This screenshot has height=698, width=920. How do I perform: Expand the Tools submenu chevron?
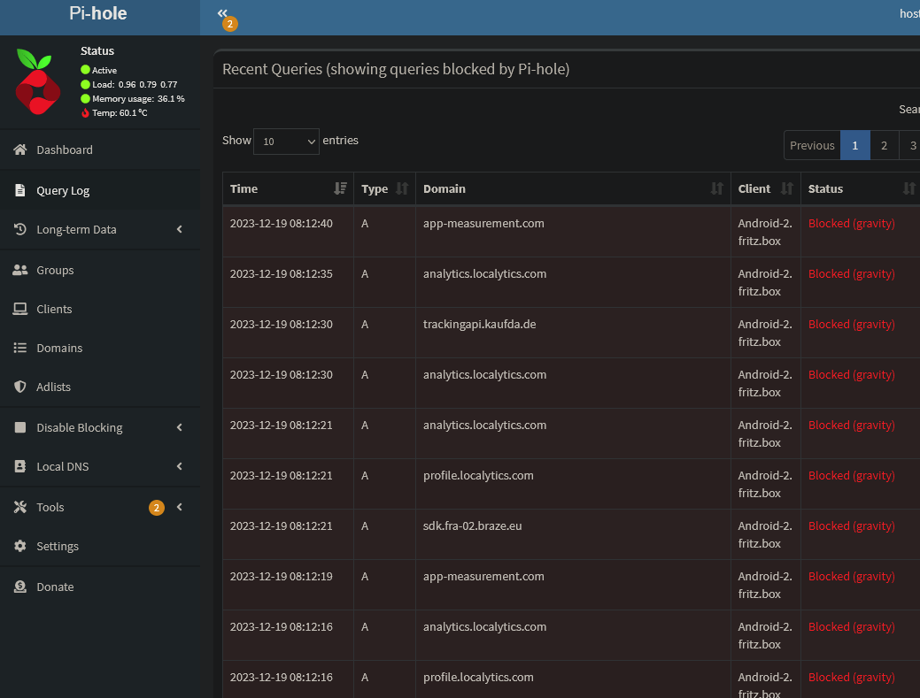(180, 507)
